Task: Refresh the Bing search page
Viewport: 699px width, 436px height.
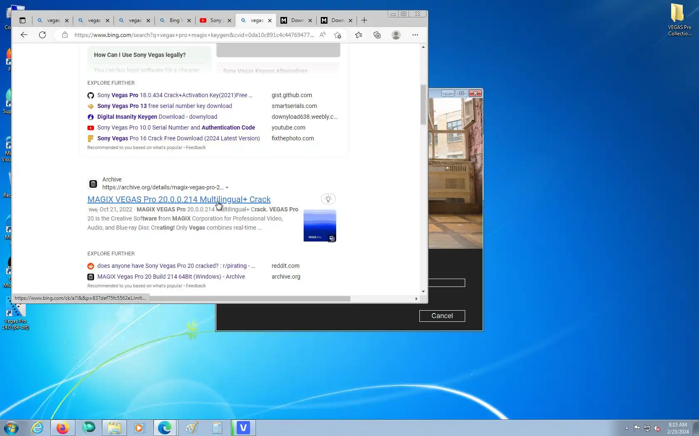Action: tap(42, 35)
